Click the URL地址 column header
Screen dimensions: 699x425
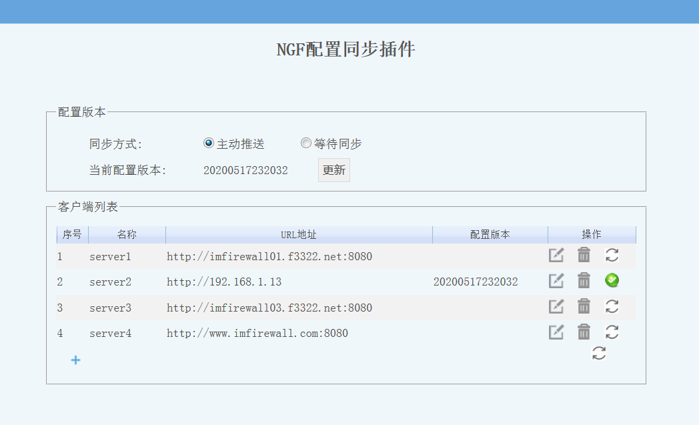(x=299, y=235)
